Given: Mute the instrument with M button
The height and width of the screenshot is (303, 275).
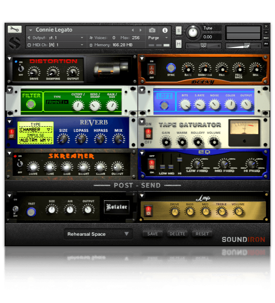Looking at the screenshot, I should pyautogui.click(x=179, y=44).
